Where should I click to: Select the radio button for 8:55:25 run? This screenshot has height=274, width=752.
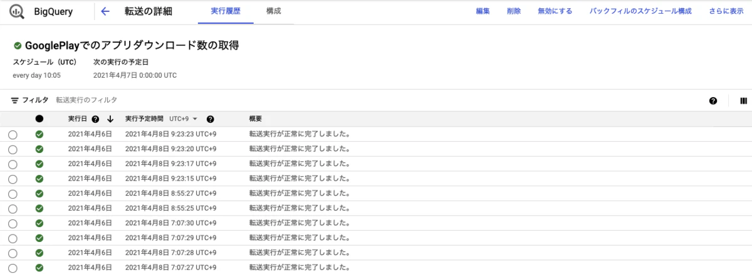click(x=13, y=209)
